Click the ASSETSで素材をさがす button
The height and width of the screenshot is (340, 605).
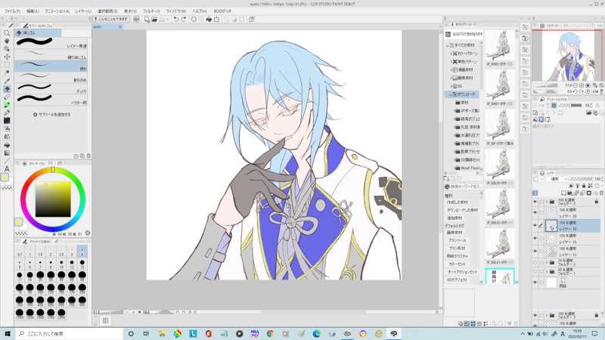[x=464, y=34]
